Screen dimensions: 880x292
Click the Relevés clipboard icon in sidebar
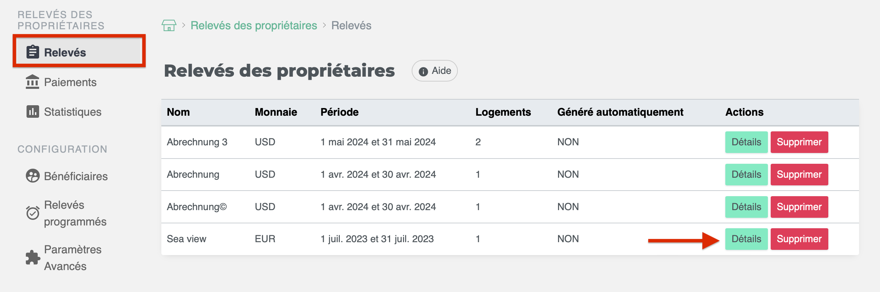tap(33, 52)
